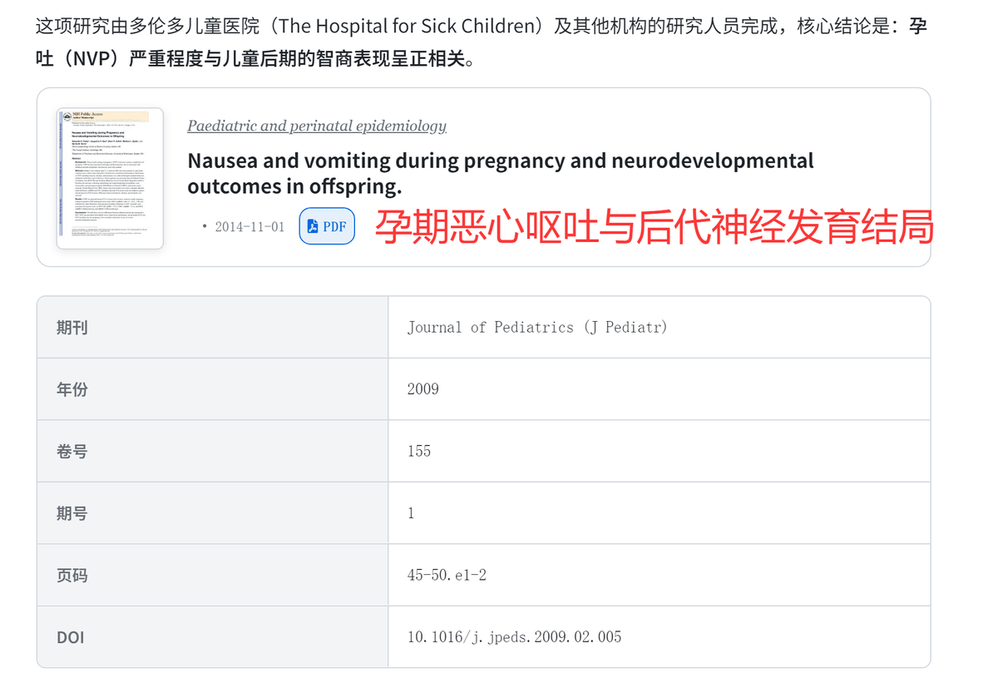Screen dimensions: 998x678
Task: Select the issue number 1
Action: pos(410,512)
